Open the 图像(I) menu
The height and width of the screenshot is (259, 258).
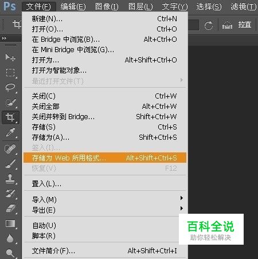click(x=107, y=7)
